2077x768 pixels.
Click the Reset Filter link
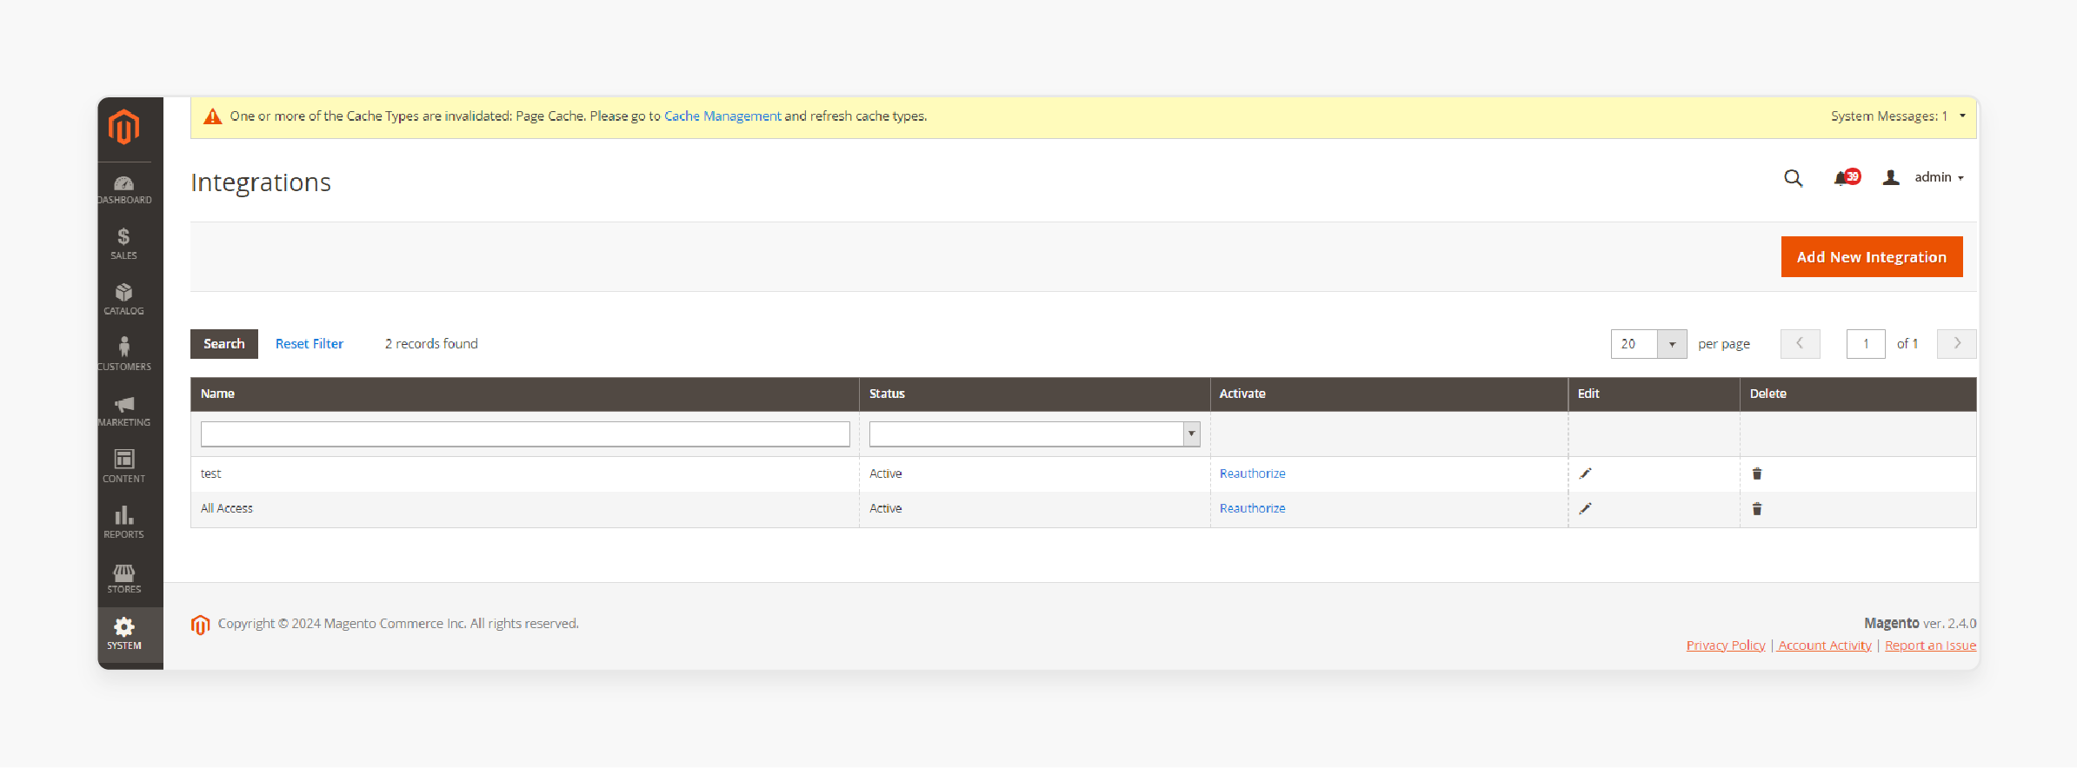click(310, 344)
